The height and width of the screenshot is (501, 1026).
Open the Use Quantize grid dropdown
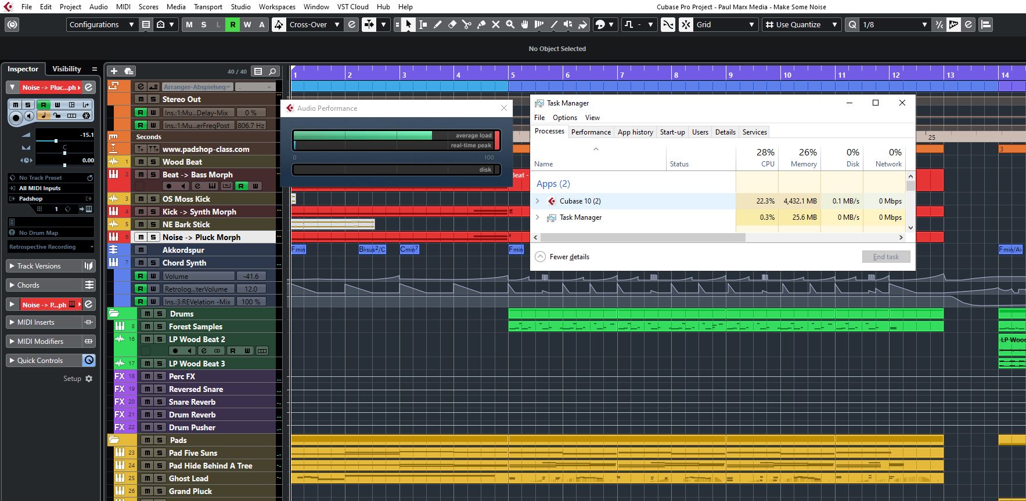click(x=801, y=24)
